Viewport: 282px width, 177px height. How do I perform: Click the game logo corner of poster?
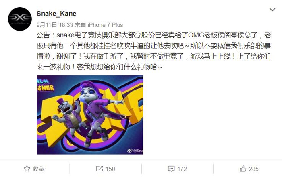pos(45,85)
